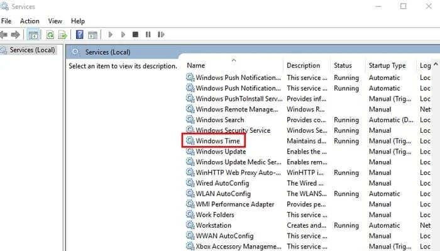
Task: Sort by the Log column header
Action: (425, 65)
